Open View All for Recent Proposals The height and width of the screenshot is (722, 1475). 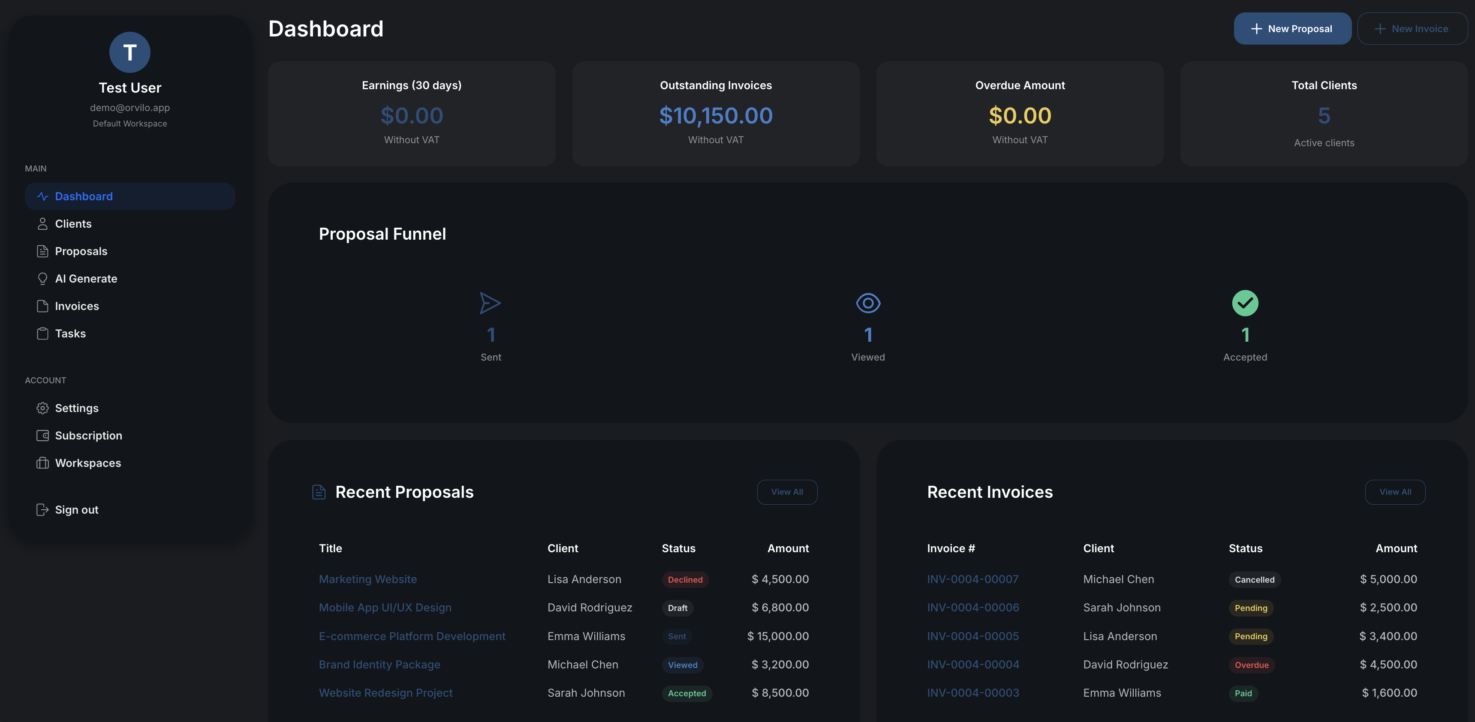point(787,492)
